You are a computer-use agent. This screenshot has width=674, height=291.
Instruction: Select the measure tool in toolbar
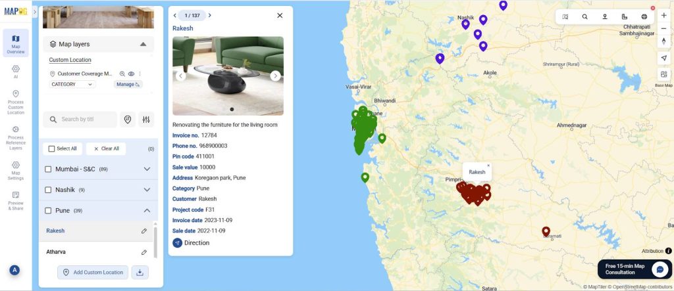[624, 16]
